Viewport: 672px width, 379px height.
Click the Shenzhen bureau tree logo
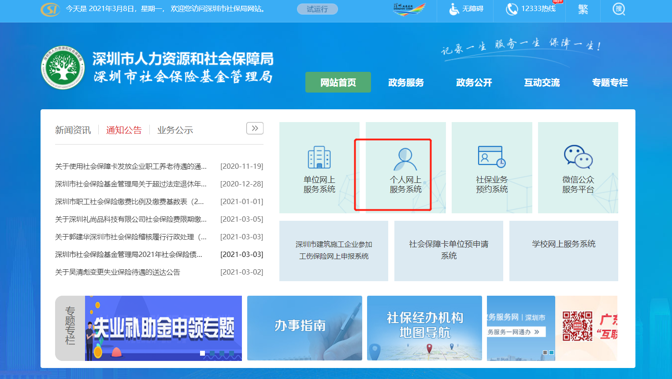(x=63, y=68)
